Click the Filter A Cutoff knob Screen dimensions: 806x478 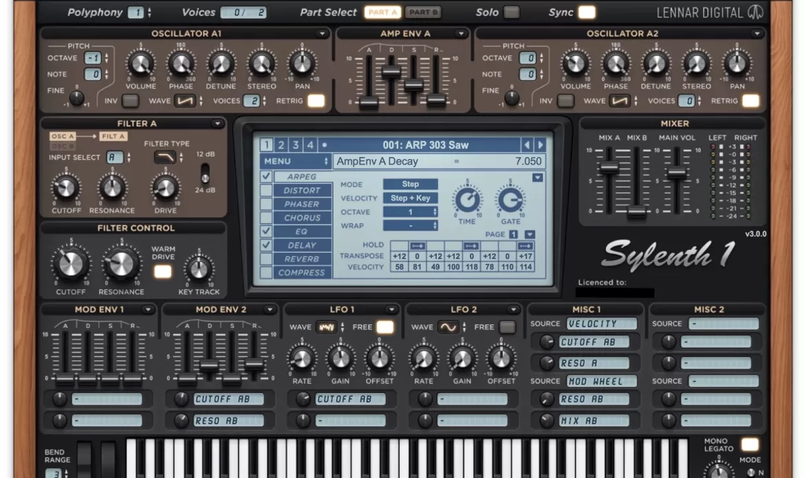point(66,188)
